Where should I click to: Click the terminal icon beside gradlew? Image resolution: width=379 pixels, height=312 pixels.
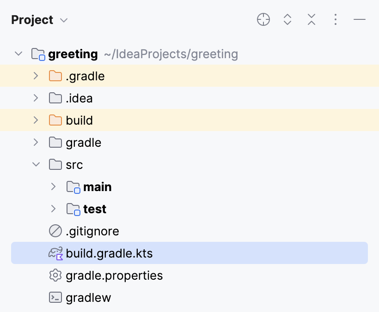[x=55, y=297]
